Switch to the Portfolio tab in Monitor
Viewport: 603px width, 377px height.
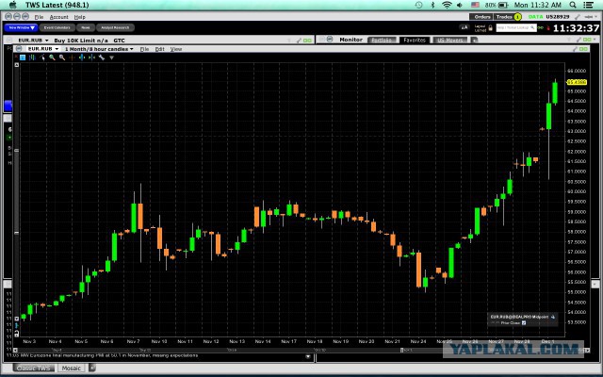(382, 40)
